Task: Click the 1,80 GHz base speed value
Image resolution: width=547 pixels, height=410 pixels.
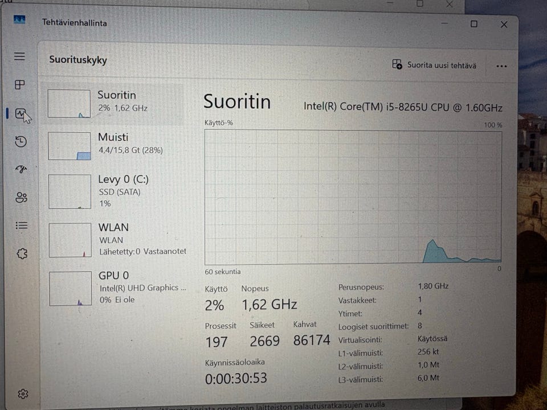Action: tap(433, 286)
